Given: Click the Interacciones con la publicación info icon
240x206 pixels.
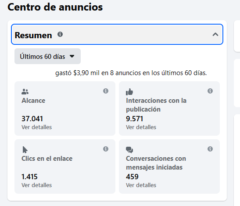Looking at the screenshot, I should pyautogui.click(x=210, y=91).
